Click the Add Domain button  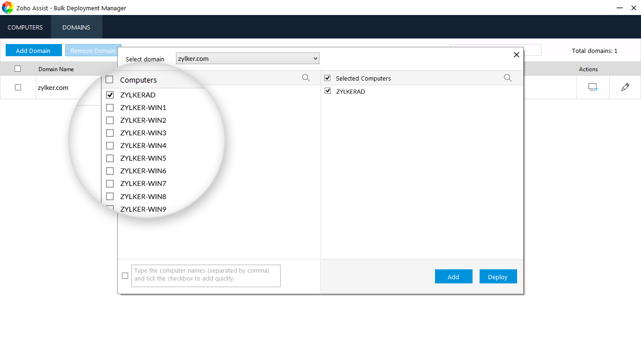33,51
